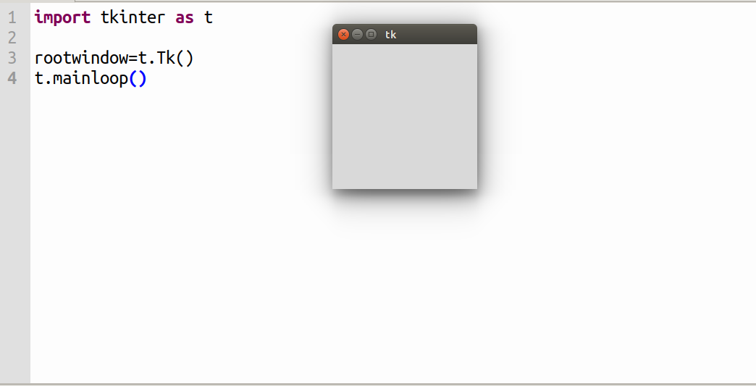Place cursor on mainloop in line four
756x386 pixels.
tap(91, 78)
